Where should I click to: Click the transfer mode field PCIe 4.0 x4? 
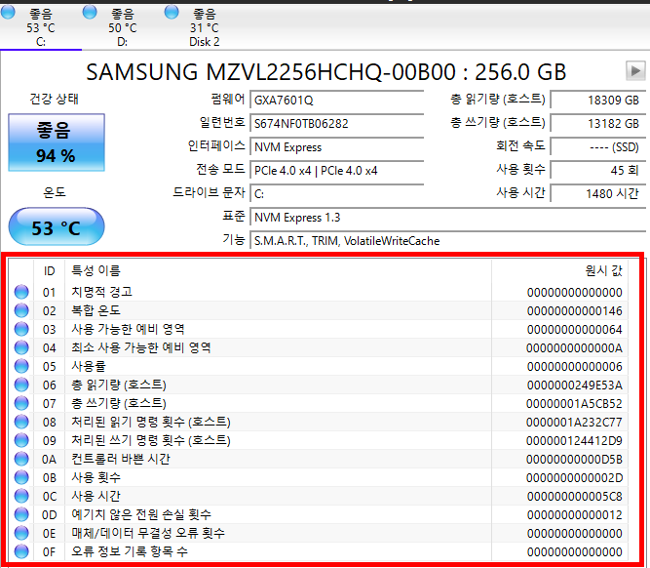pyautogui.click(x=336, y=170)
